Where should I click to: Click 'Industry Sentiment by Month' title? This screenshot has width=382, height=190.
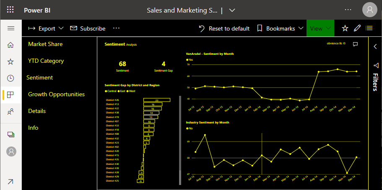click(207, 122)
